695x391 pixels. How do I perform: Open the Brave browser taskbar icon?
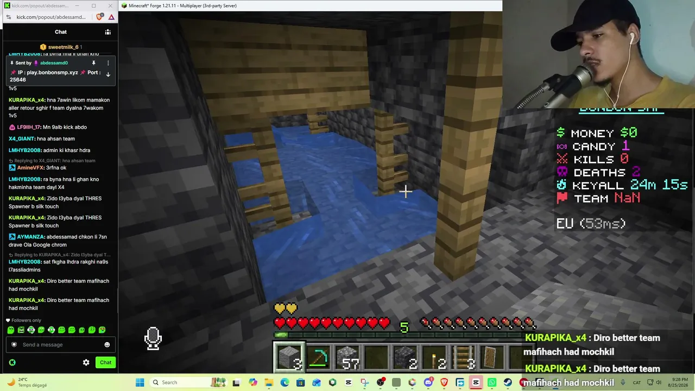444,382
